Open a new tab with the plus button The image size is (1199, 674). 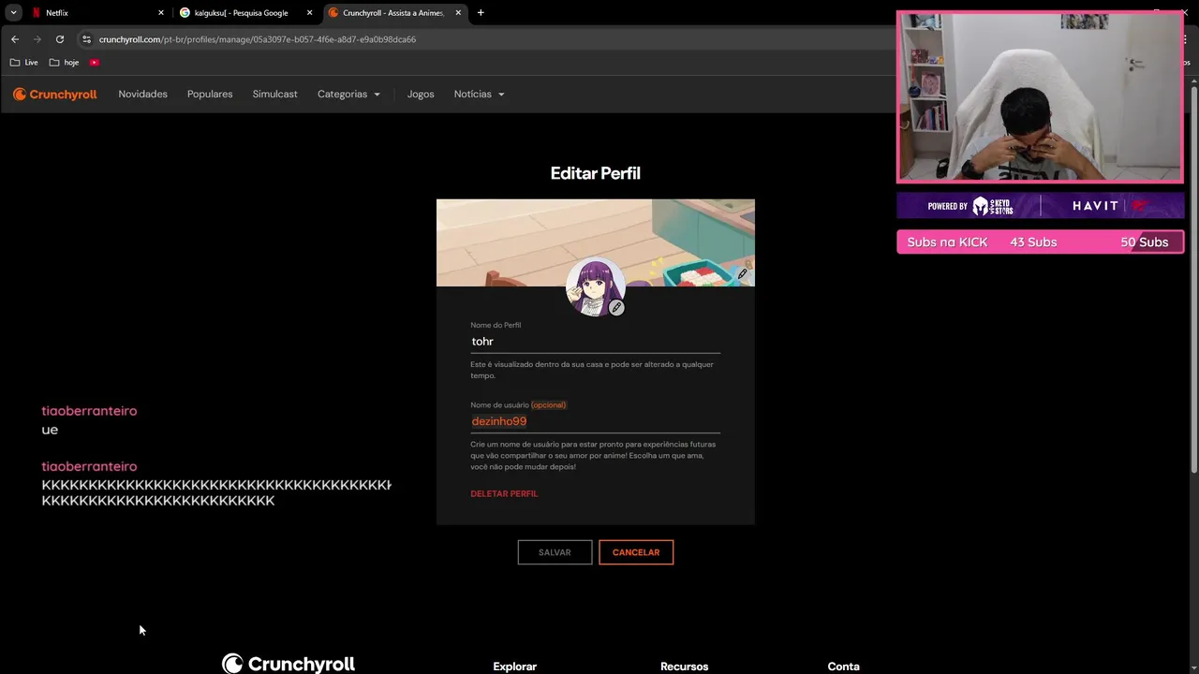coord(481,13)
